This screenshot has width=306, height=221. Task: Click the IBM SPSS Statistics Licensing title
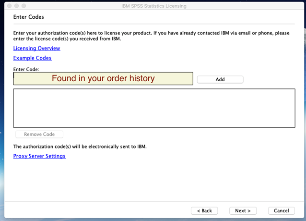pyautogui.click(x=154, y=6)
